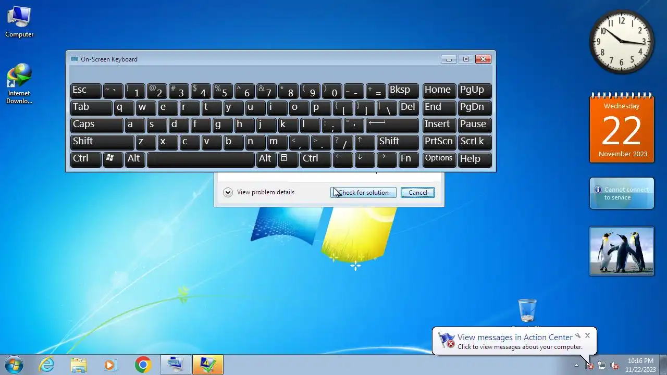Open Internet Download Manager desktop shortcut
The width and height of the screenshot is (667, 375).
[19, 83]
